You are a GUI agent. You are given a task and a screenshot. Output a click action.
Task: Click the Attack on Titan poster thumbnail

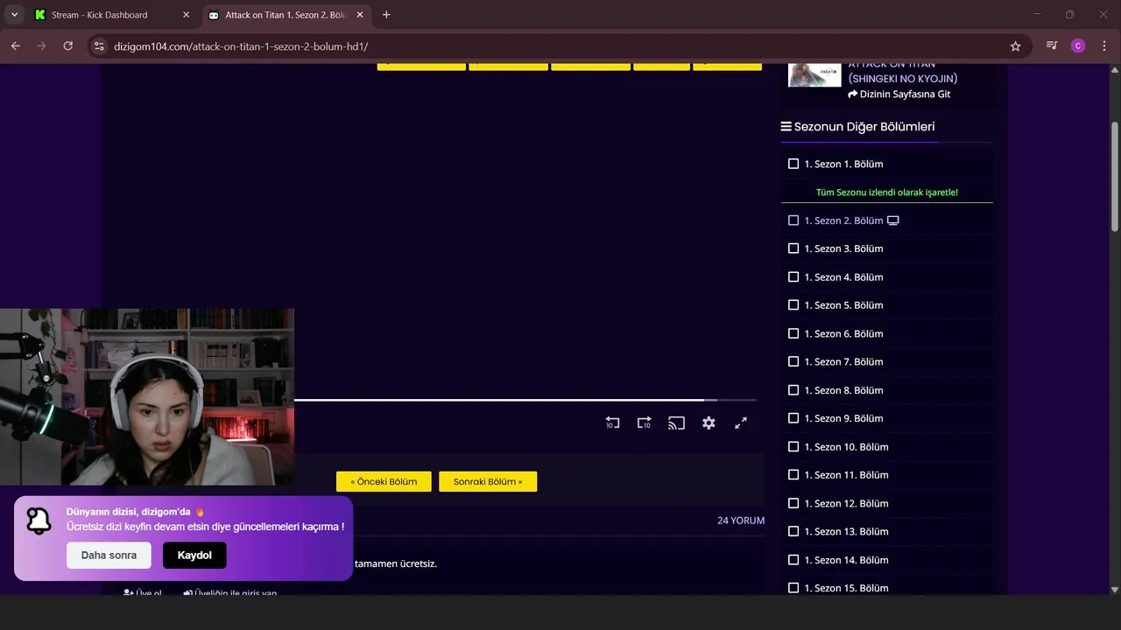click(x=814, y=74)
